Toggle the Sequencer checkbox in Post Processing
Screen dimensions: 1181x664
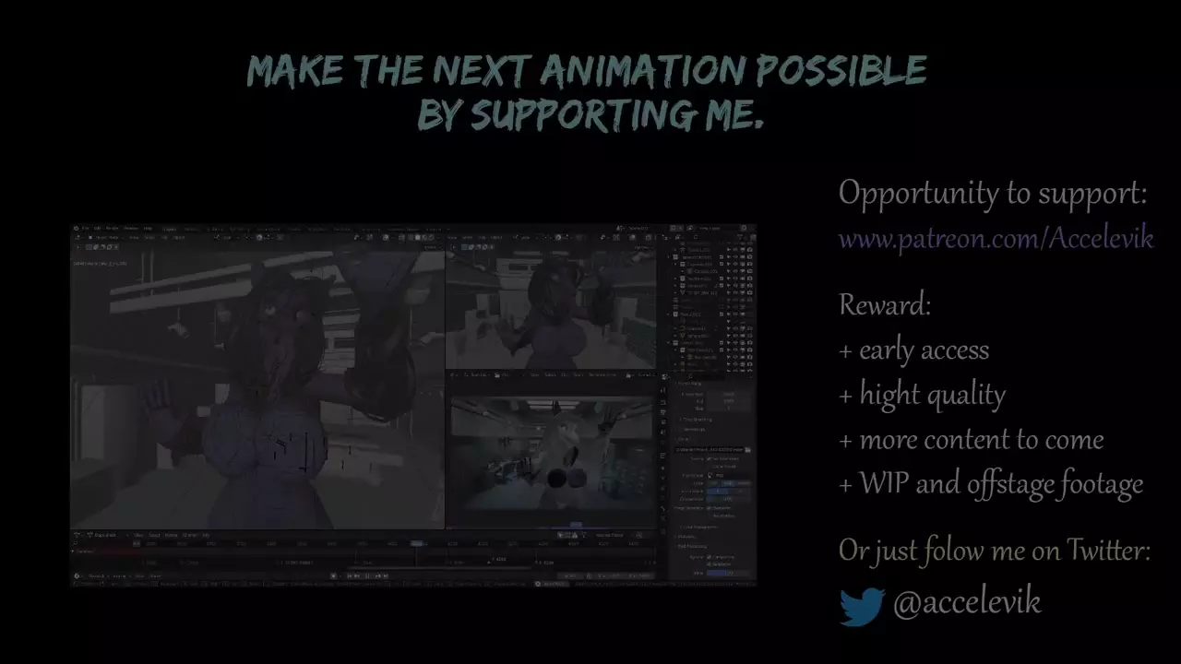[x=710, y=564]
